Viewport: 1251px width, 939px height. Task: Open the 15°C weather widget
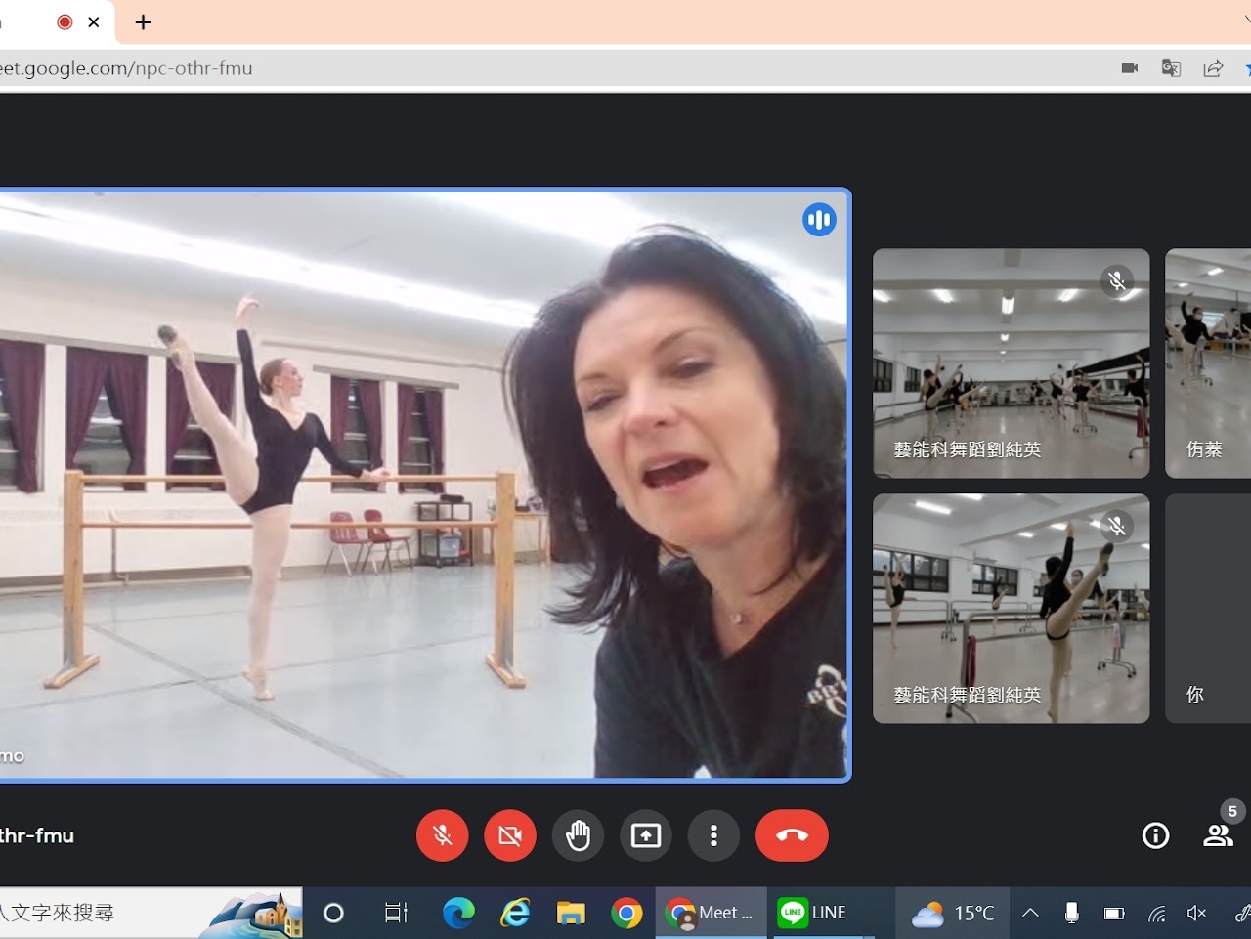(952, 913)
